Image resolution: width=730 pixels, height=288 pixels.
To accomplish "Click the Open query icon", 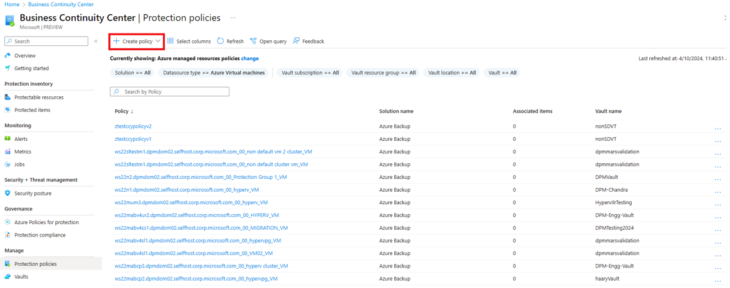I will (253, 42).
